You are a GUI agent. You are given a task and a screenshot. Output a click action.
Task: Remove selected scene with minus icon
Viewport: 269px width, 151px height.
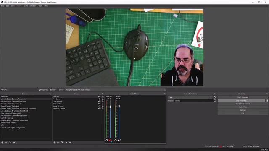point(6,143)
